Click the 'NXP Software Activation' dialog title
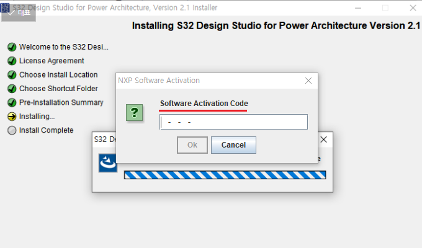The width and height of the screenshot is (422, 248). point(159,81)
